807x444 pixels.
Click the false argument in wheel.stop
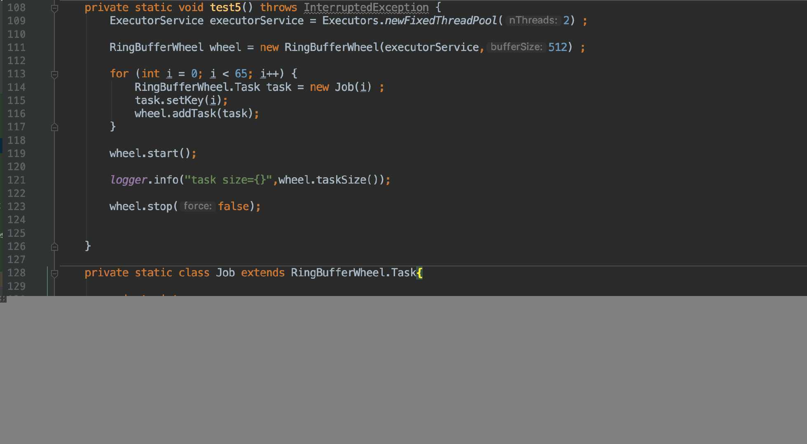point(234,206)
